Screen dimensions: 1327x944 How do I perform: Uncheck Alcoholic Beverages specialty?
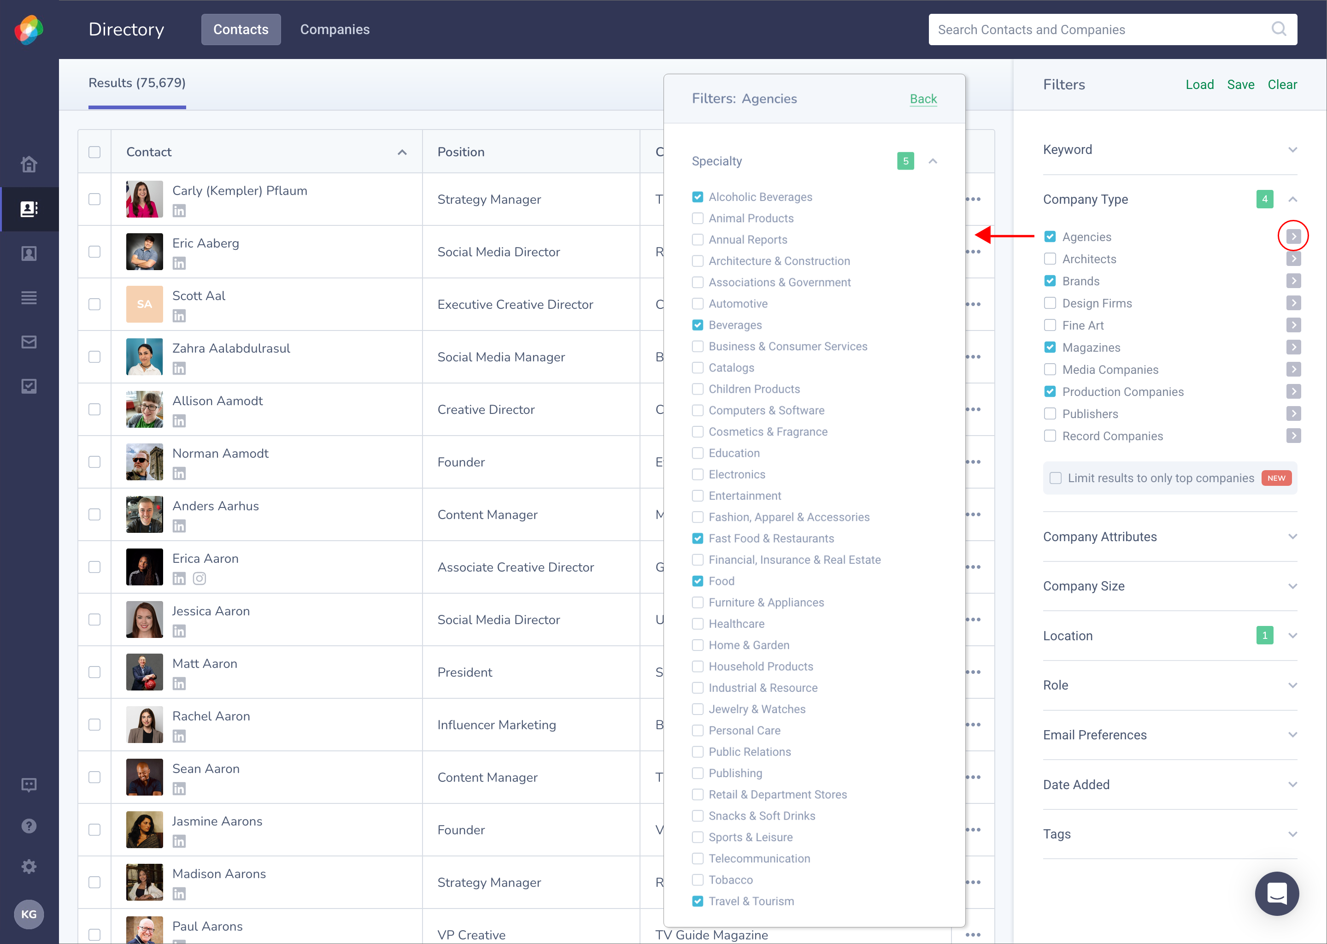[x=698, y=197]
